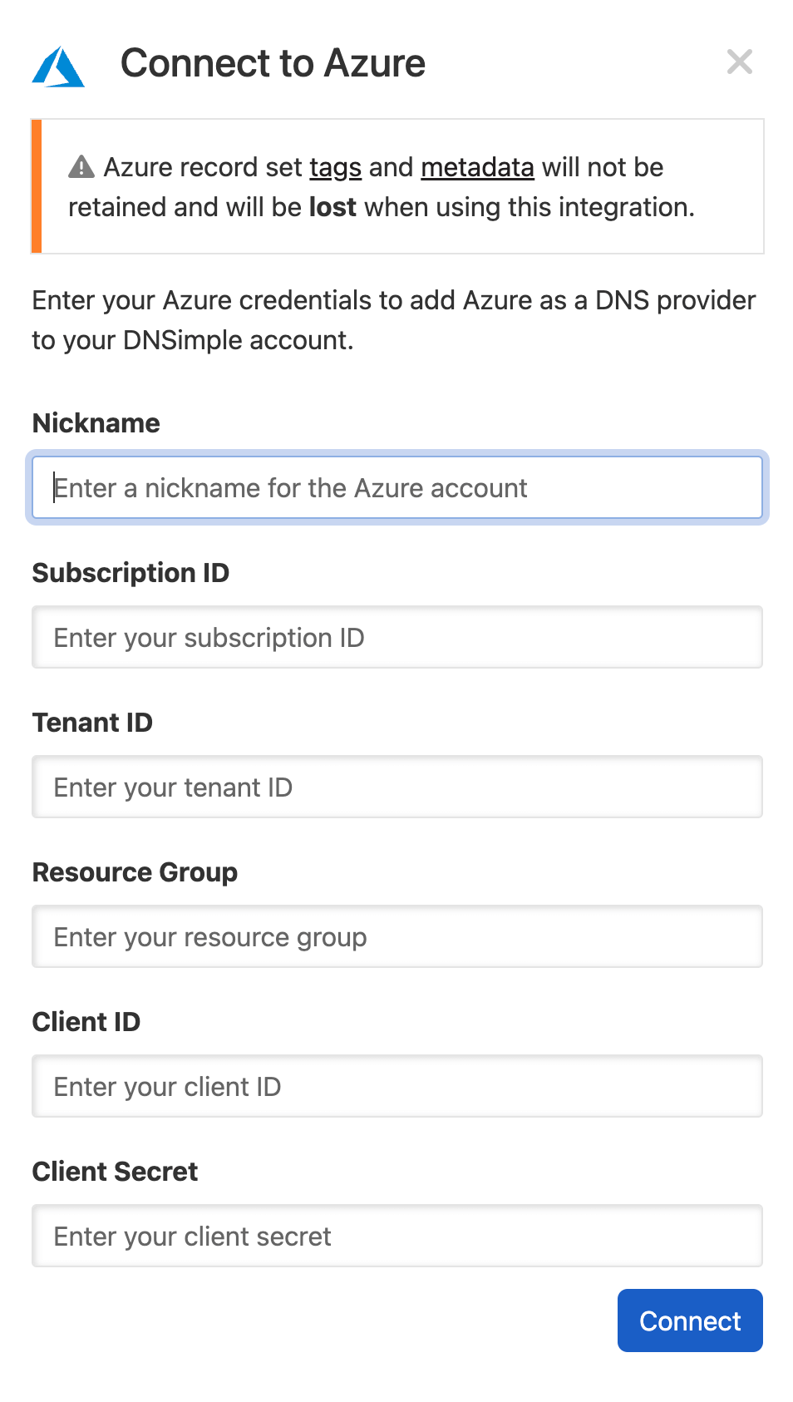793x1402 pixels.
Task: Open the tags link in the warning
Action: pyautogui.click(x=335, y=167)
